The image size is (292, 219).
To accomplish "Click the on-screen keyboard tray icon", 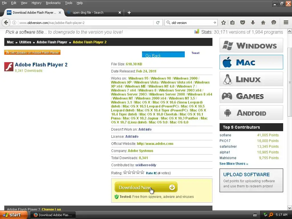I will pos(255,215).
